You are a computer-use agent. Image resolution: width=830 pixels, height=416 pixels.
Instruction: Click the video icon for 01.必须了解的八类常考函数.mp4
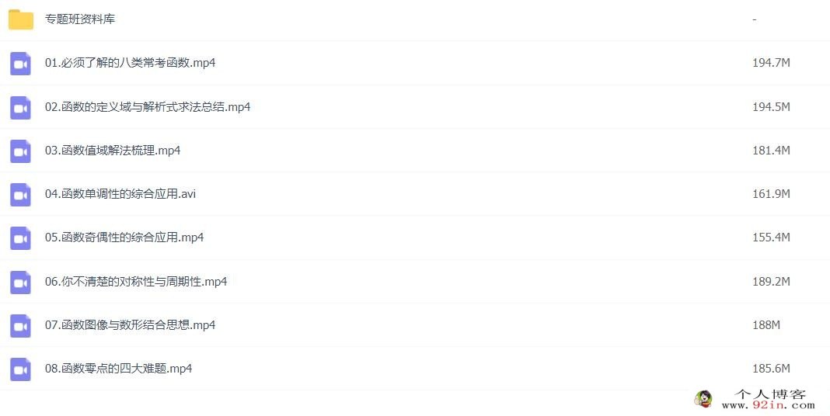pyautogui.click(x=21, y=64)
